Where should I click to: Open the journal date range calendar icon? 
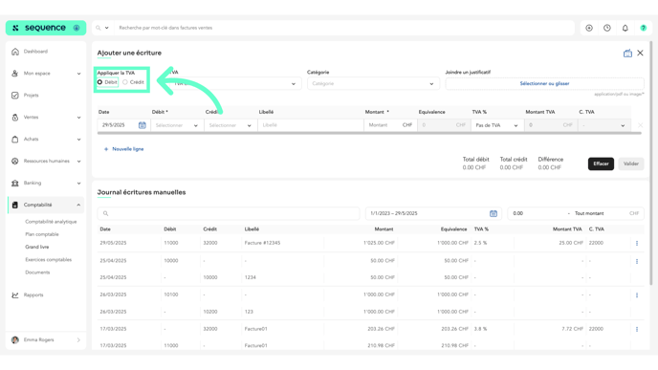493,213
